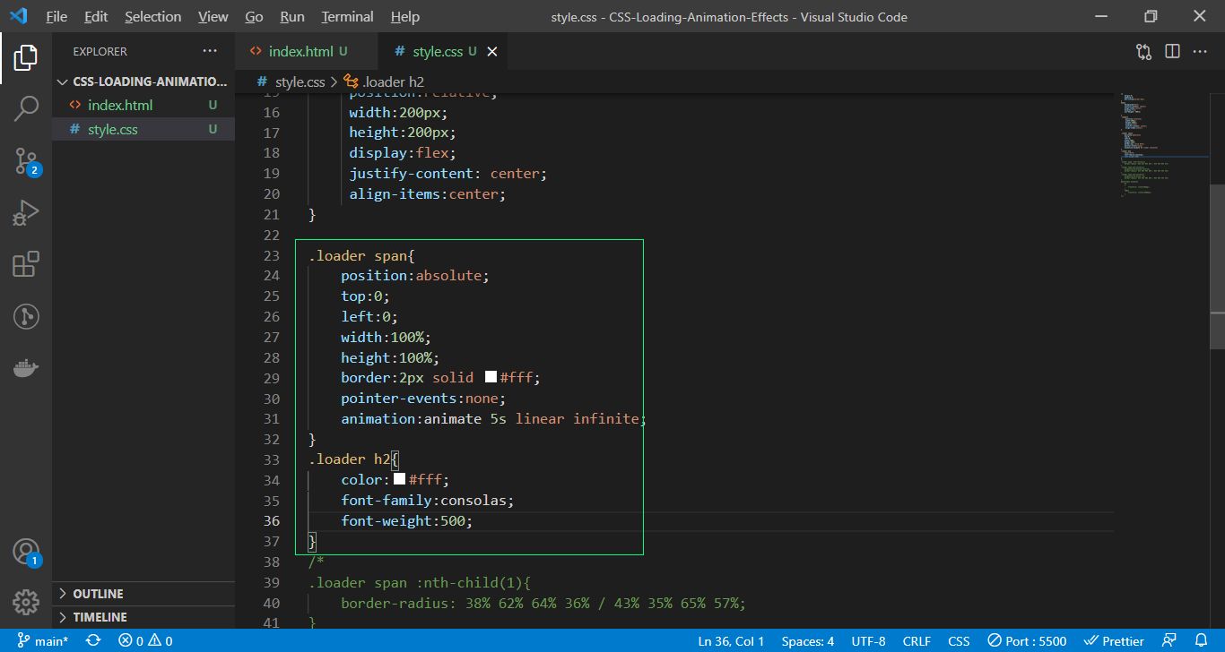
Task: Click the commented 'border-radius' line
Action: click(543, 603)
